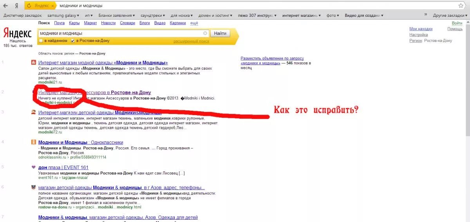Switch to the Карты service tab

click(x=74, y=23)
